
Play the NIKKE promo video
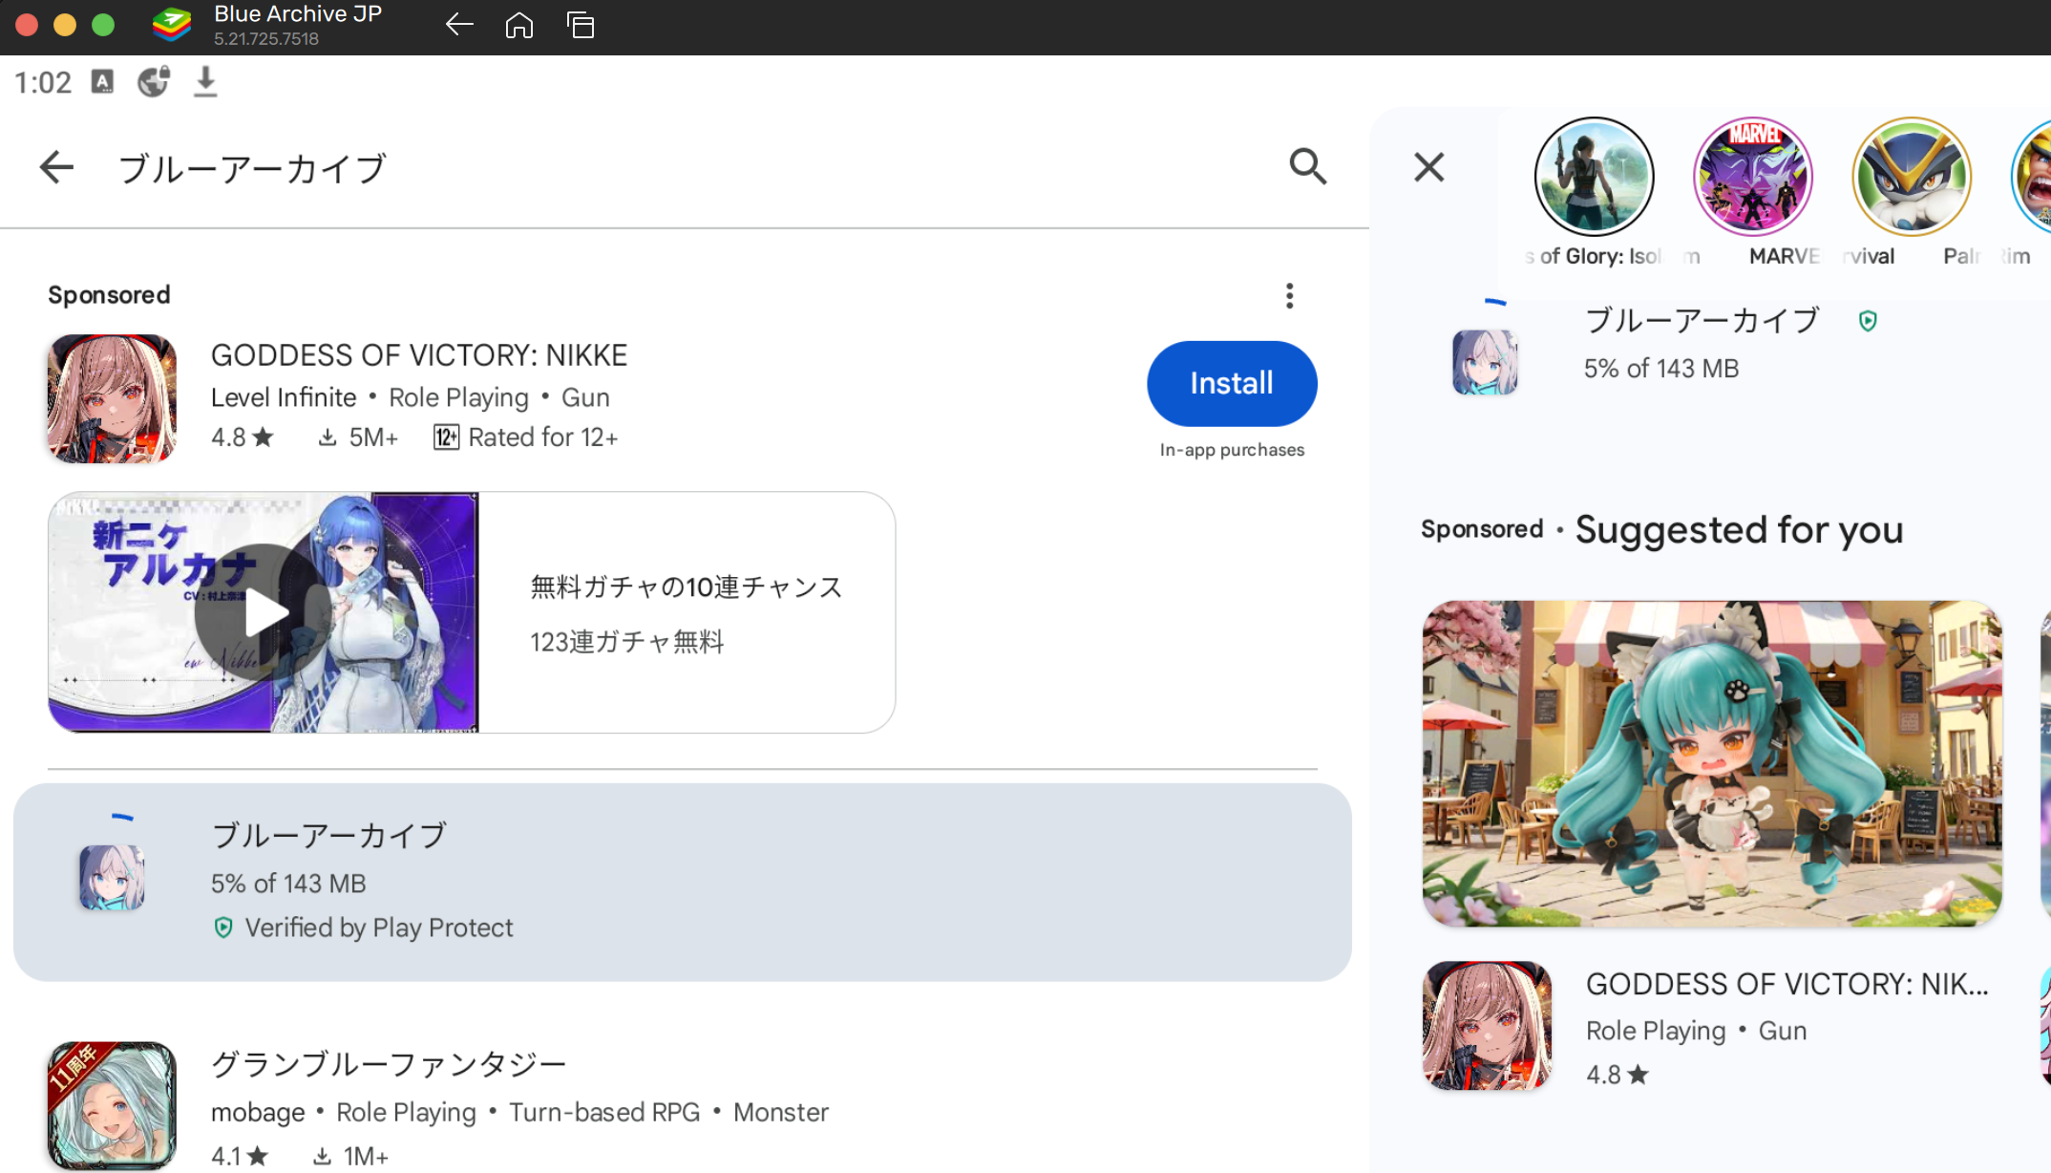pyautogui.click(x=263, y=612)
